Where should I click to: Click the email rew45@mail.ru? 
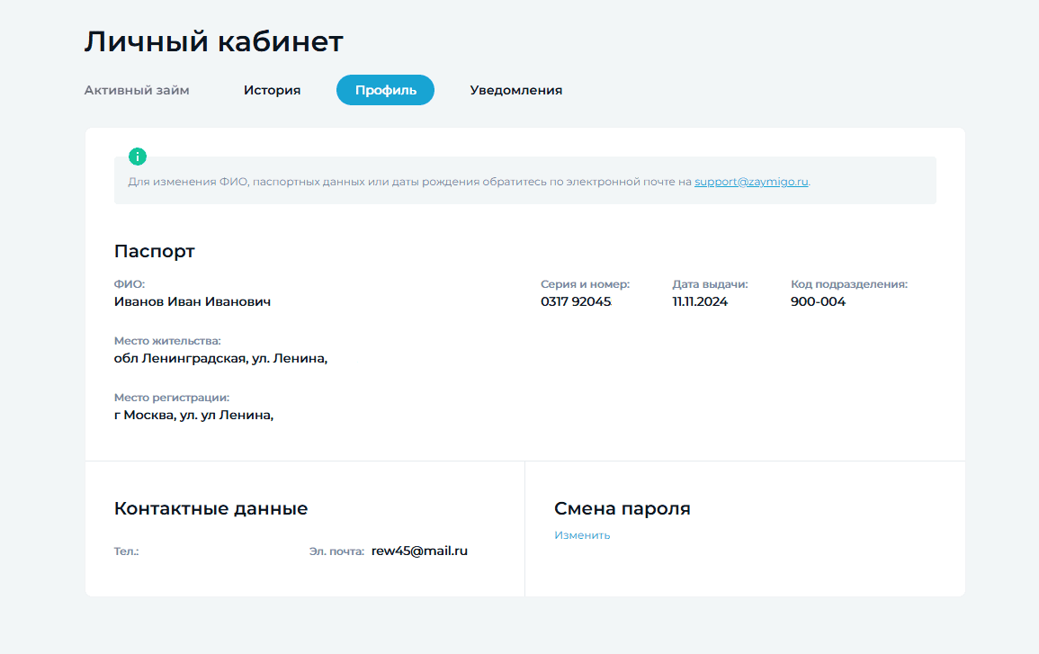pyautogui.click(x=419, y=551)
